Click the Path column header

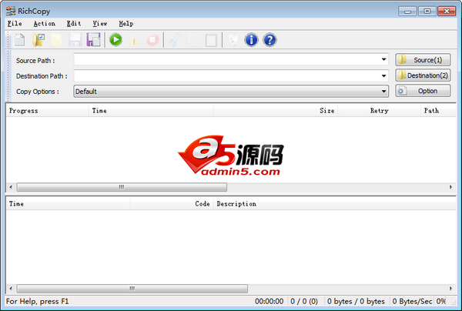pyautogui.click(x=438, y=111)
